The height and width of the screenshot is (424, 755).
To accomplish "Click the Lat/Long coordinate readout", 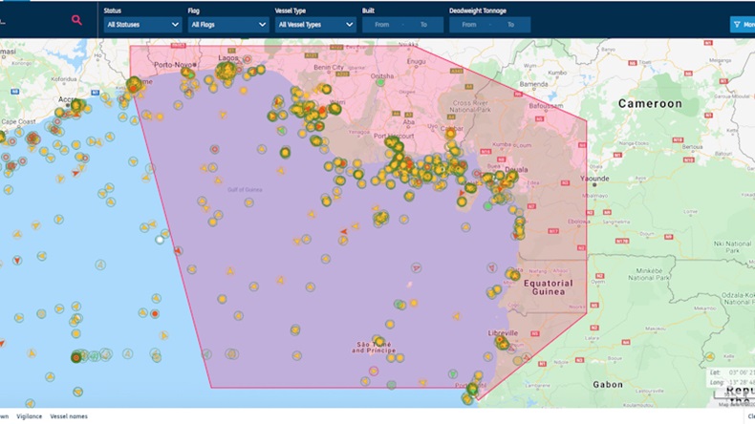I will pyautogui.click(x=732, y=377).
